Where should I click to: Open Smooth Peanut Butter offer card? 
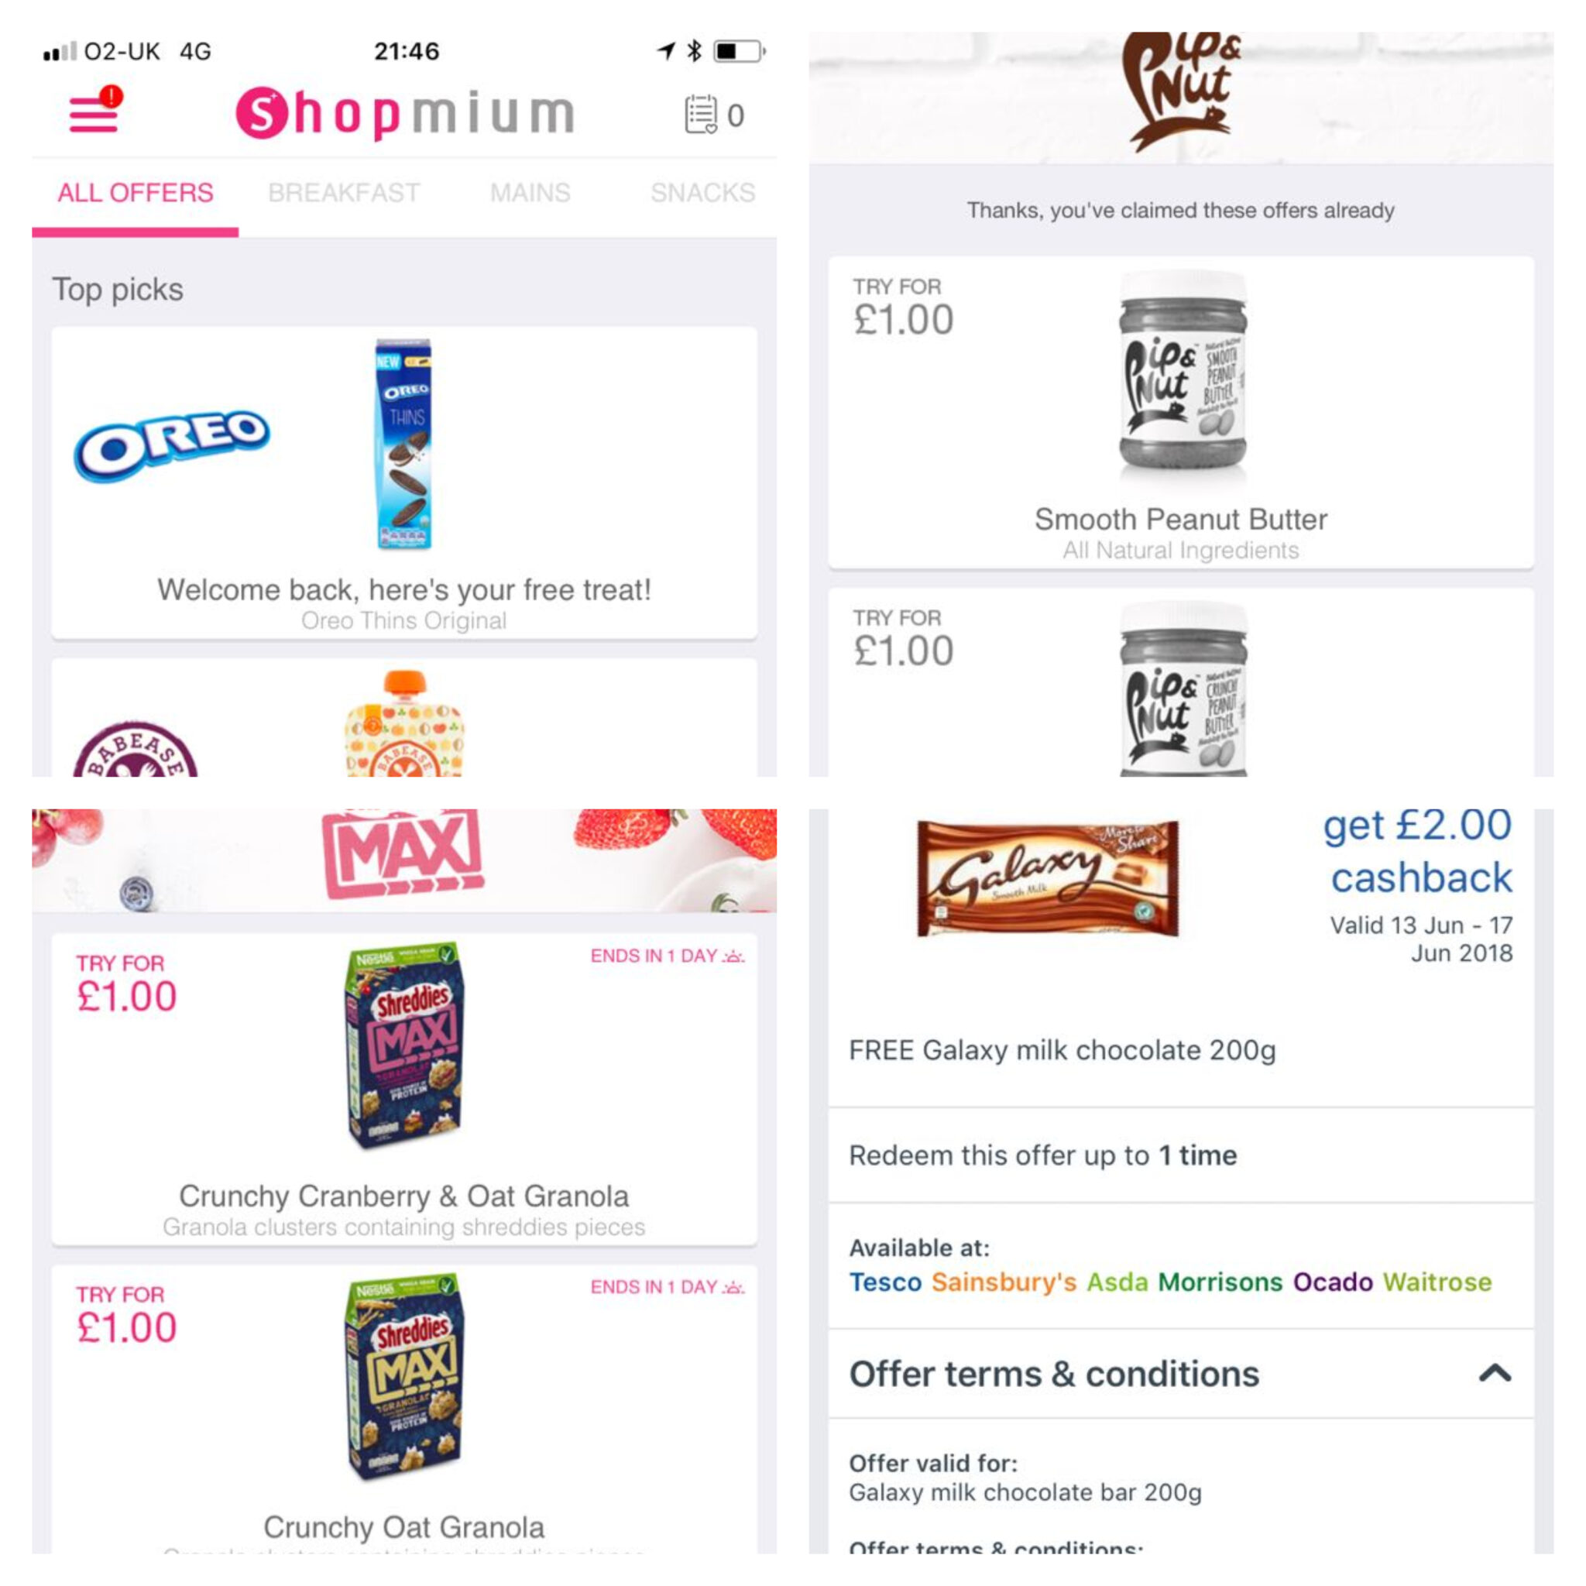coord(1180,412)
